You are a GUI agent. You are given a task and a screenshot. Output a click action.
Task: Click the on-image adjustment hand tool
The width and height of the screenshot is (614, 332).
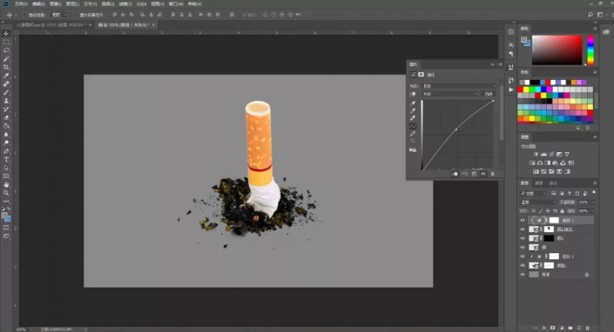click(413, 94)
